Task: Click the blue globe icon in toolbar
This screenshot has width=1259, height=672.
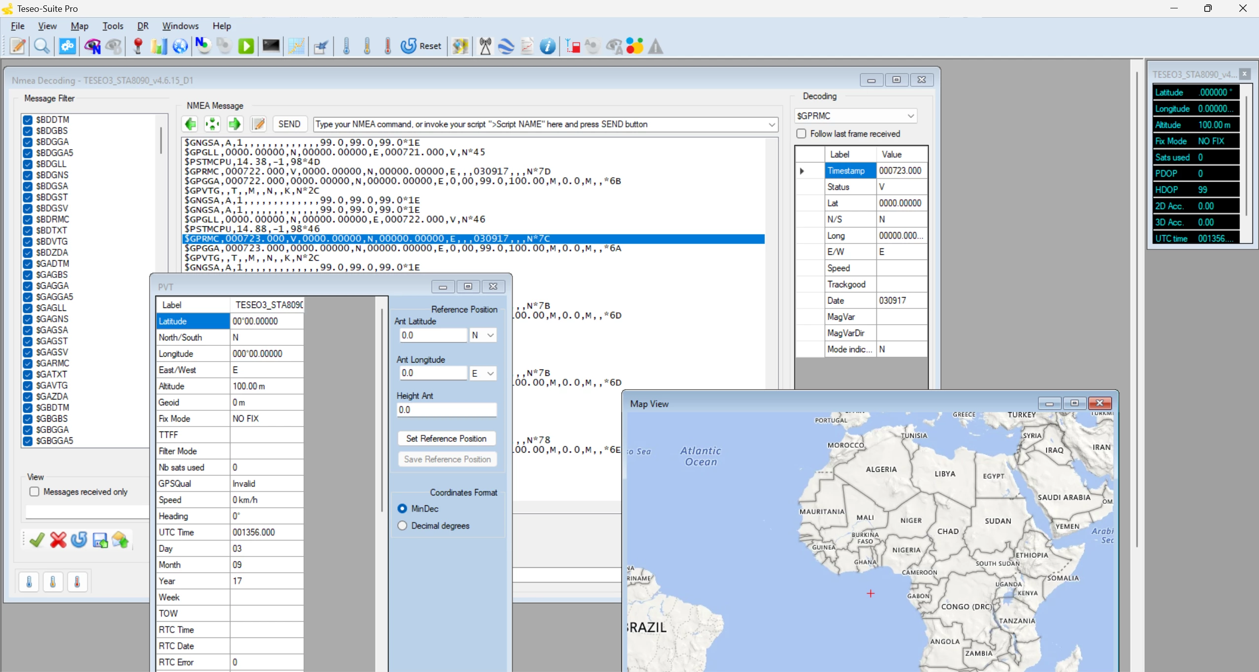Action: coord(180,46)
